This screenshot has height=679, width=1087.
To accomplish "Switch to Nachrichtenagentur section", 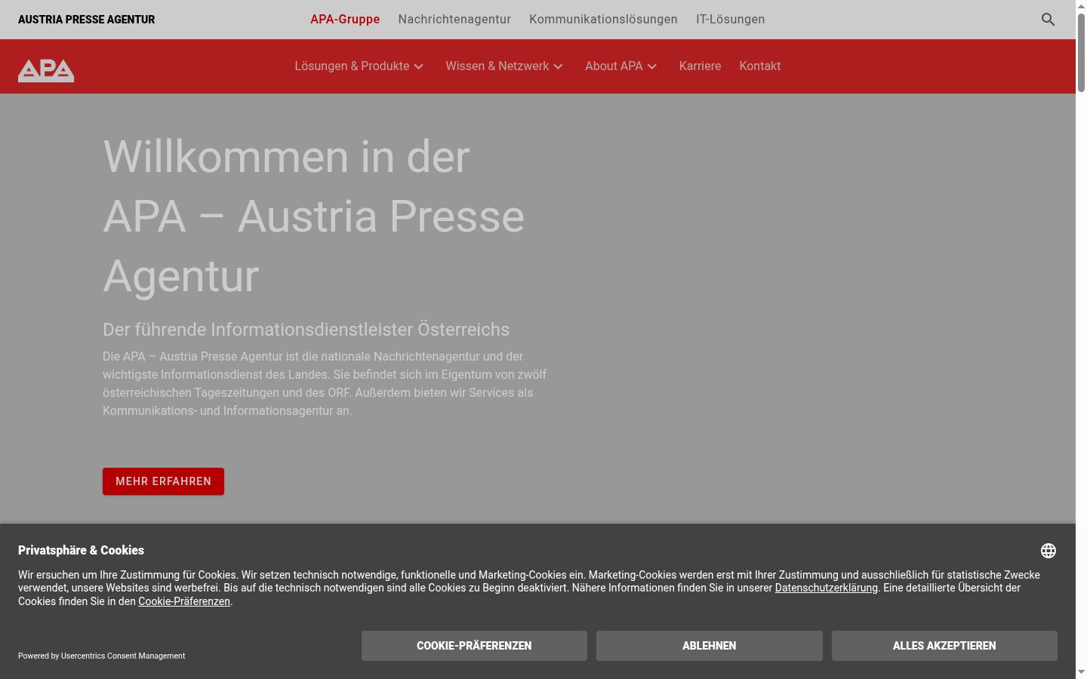I will 454,20.
